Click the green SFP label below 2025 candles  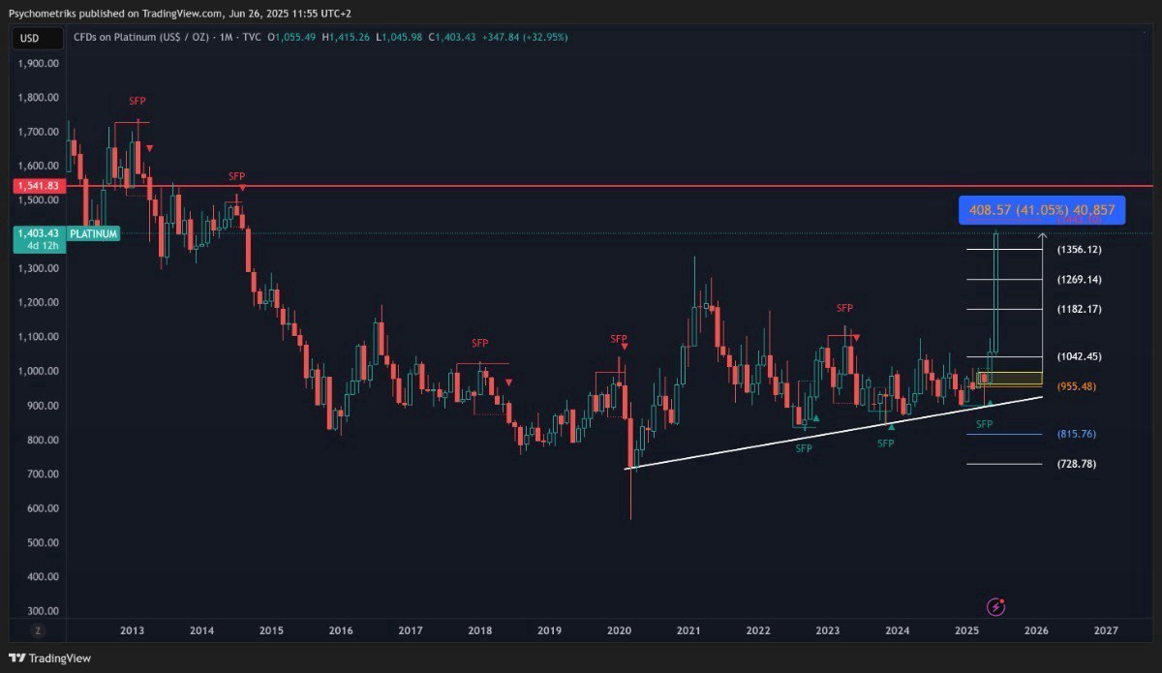click(985, 424)
